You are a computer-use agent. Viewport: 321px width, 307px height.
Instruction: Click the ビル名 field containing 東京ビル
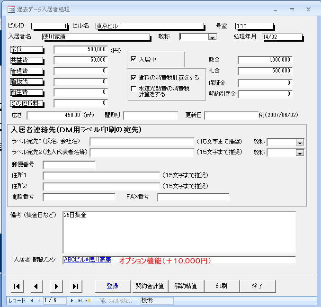coord(150,26)
